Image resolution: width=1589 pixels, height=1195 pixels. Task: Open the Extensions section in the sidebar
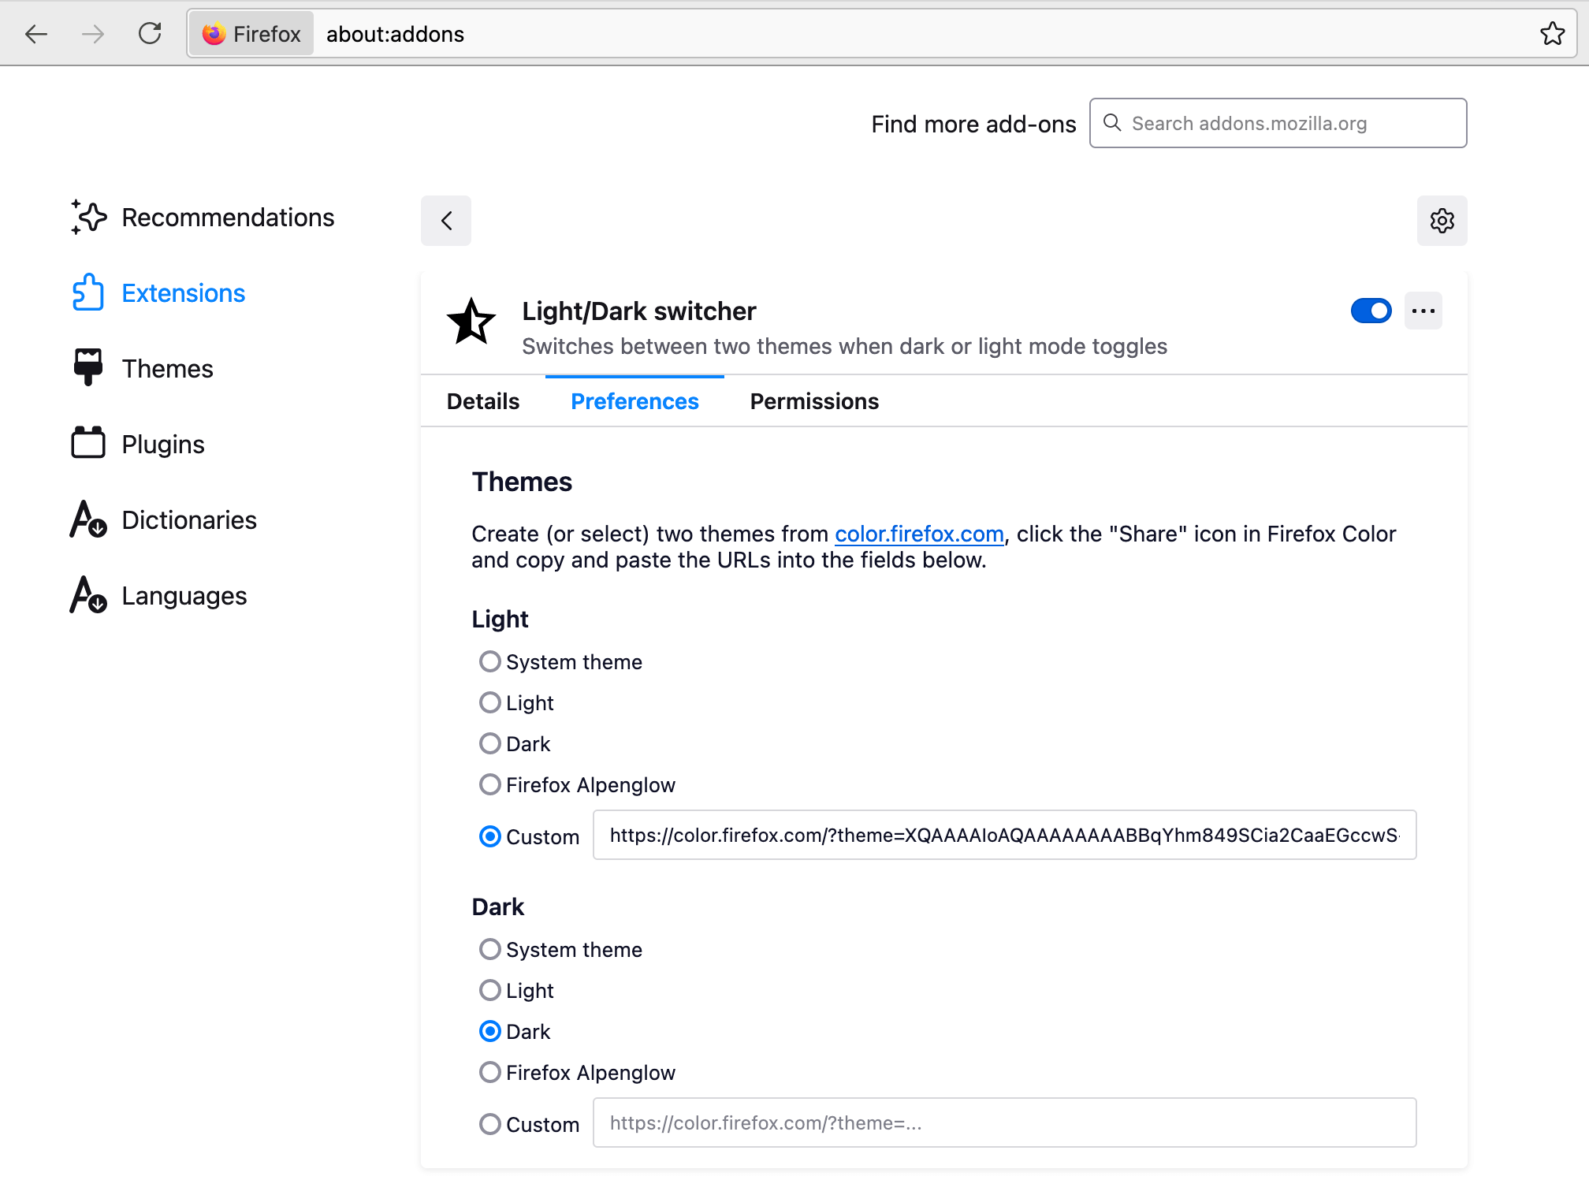point(182,292)
